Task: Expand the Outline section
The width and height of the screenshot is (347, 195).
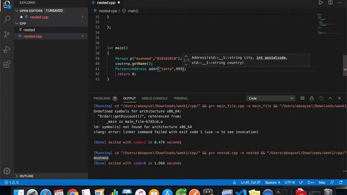Action: [17, 176]
